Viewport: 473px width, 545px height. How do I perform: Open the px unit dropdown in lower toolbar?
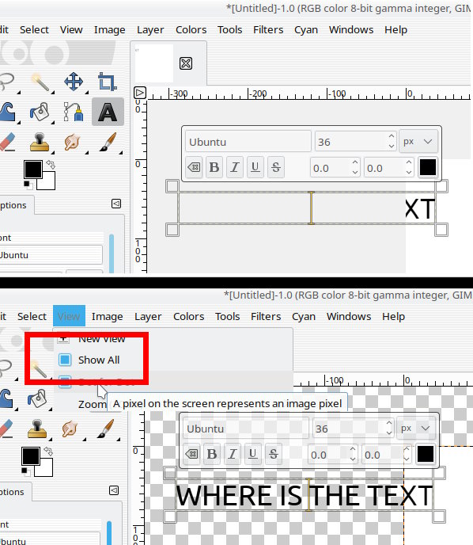415,429
